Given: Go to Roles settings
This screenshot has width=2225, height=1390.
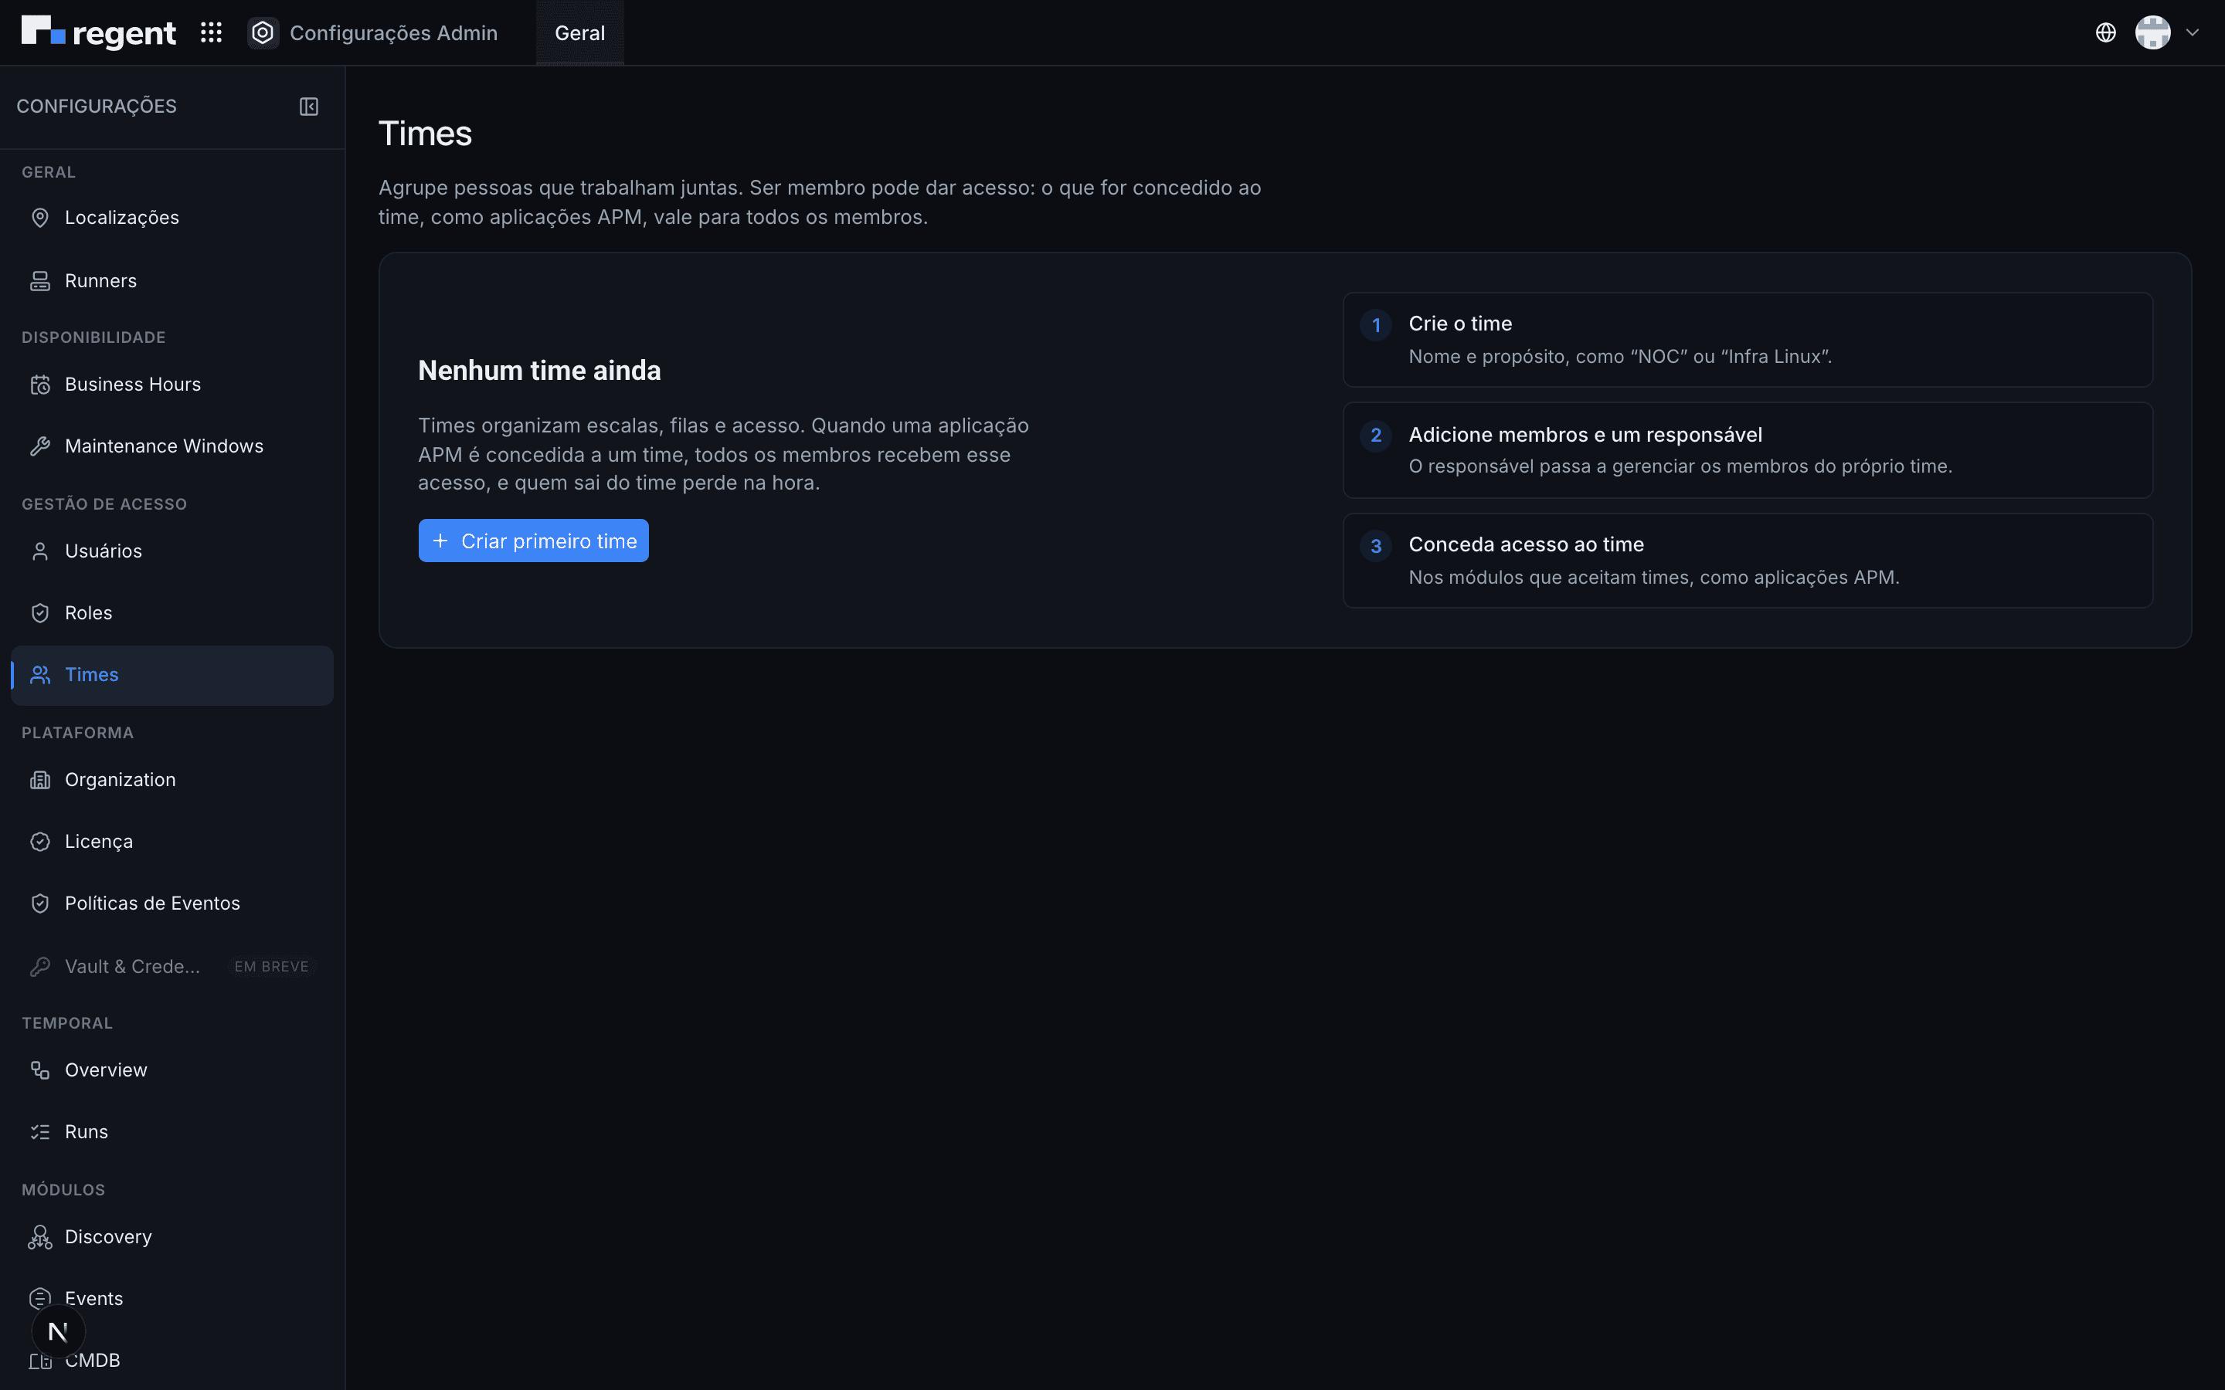Looking at the screenshot, I should pos(172,613).
